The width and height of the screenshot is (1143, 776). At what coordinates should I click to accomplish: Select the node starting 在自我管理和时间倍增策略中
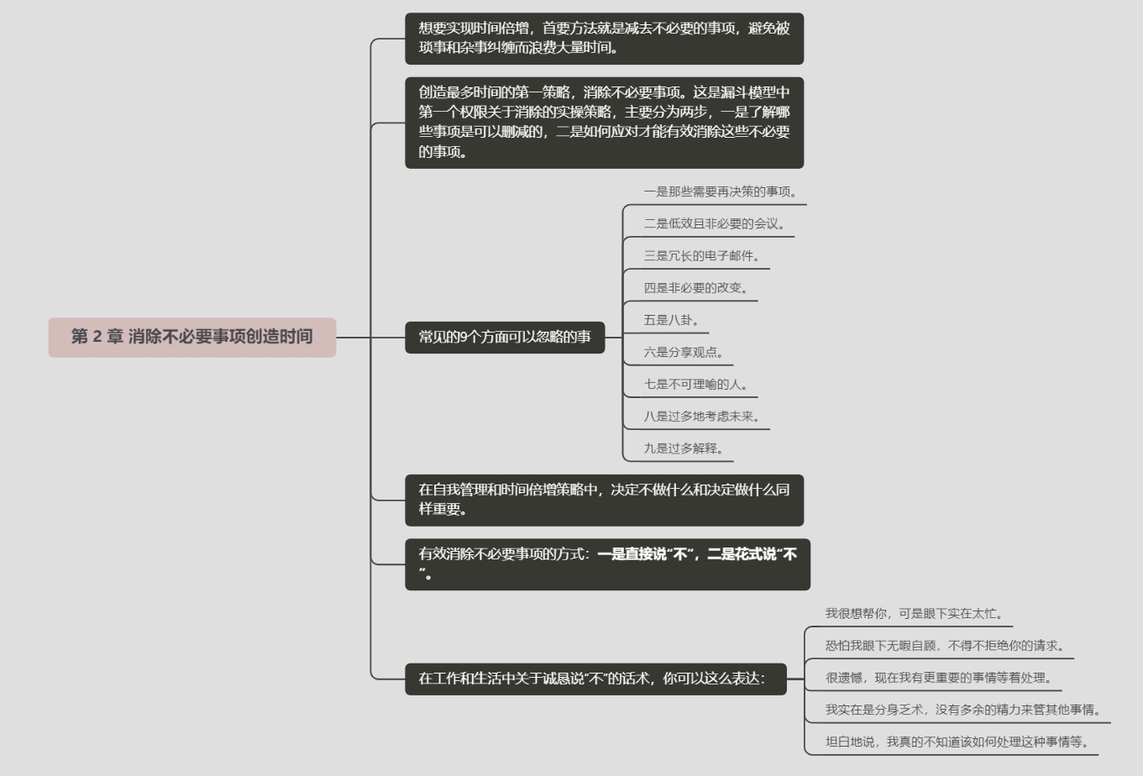tap(604, 500)
